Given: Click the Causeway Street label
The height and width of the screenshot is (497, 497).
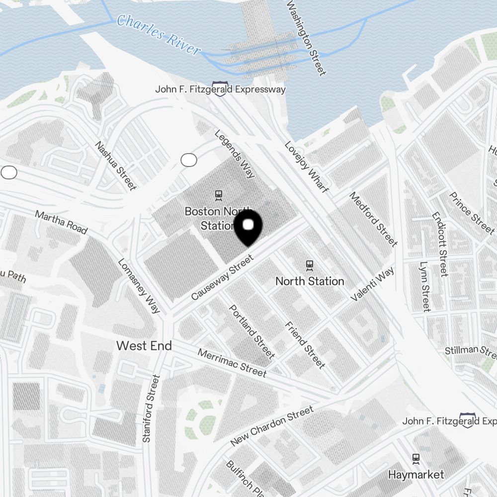Looking at the screenshot, I should pyautogui.click(x=223, y=277).
